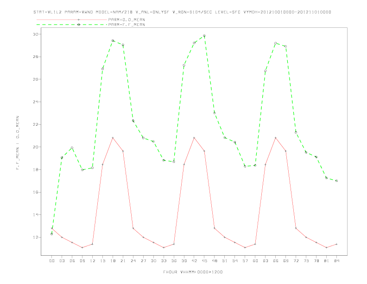Click y-axis tick label 28
This screenshot has width=367, height=284.
tap(36, 57)
